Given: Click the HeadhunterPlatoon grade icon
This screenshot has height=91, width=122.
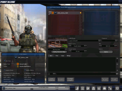Looking at the screenshot, I should [18, 66].
